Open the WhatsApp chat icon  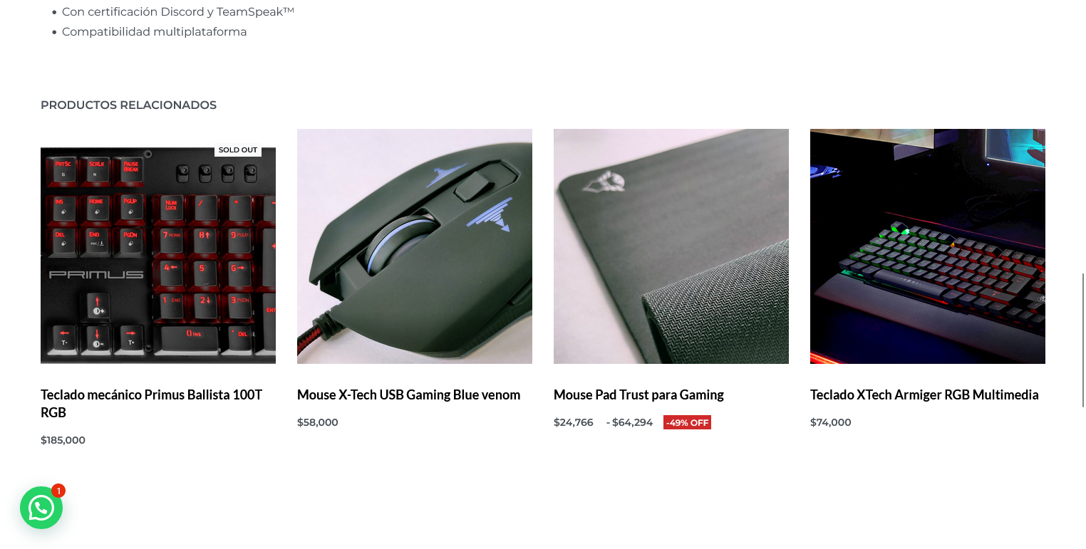(41, 508)
